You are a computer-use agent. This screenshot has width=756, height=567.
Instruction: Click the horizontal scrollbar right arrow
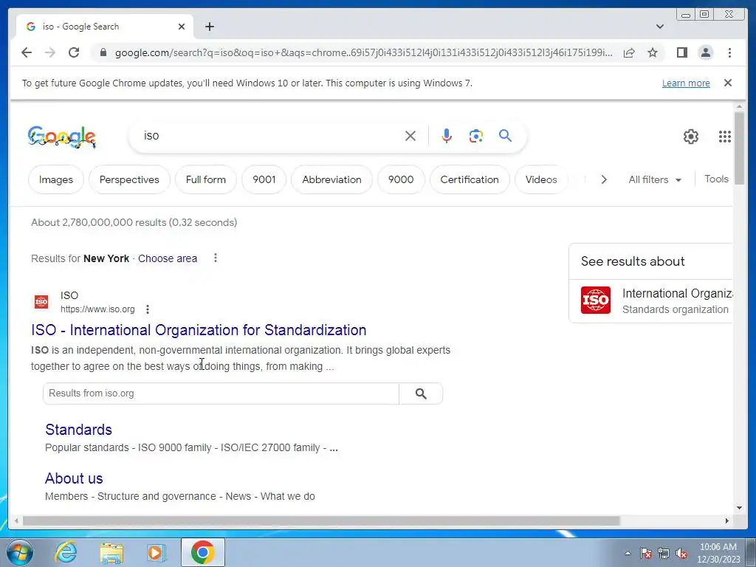(x=727, y=520)
